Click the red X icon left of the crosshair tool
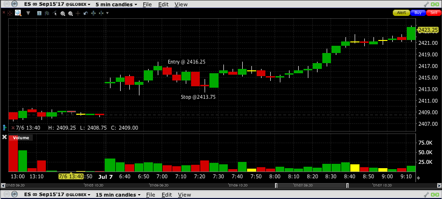Screen dimensions: 442x199 4,13
